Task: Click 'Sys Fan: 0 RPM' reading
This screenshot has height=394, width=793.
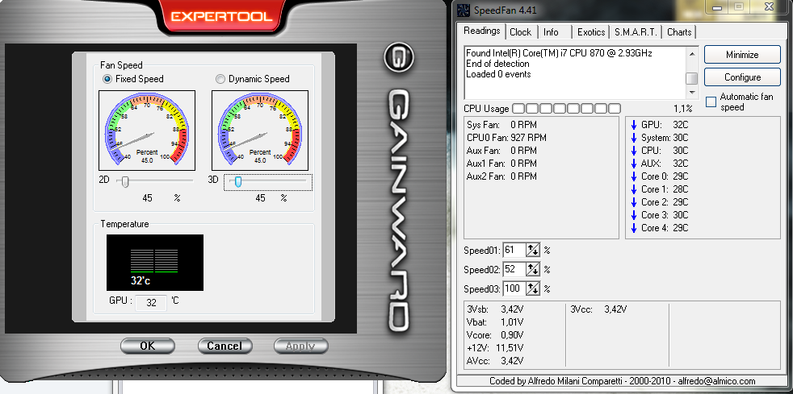Action: click(x=501, y=125)
